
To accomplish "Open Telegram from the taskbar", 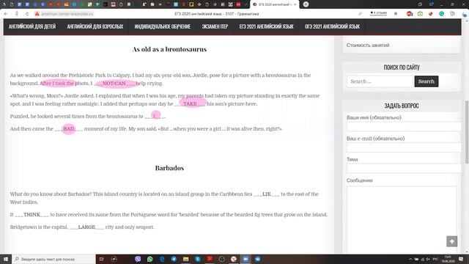I will (174, 259).
